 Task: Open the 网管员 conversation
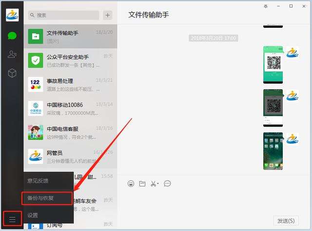pos(70,156)
